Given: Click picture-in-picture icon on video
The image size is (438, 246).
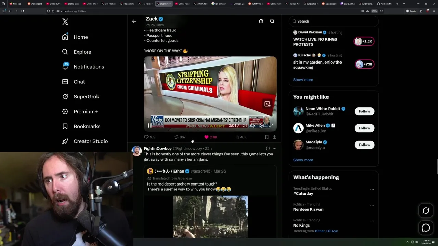Looking at the screenshot, I should (267, 104).
